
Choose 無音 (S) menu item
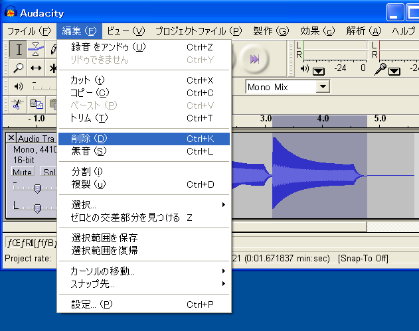pyautogui.click(x=145, y=151)
